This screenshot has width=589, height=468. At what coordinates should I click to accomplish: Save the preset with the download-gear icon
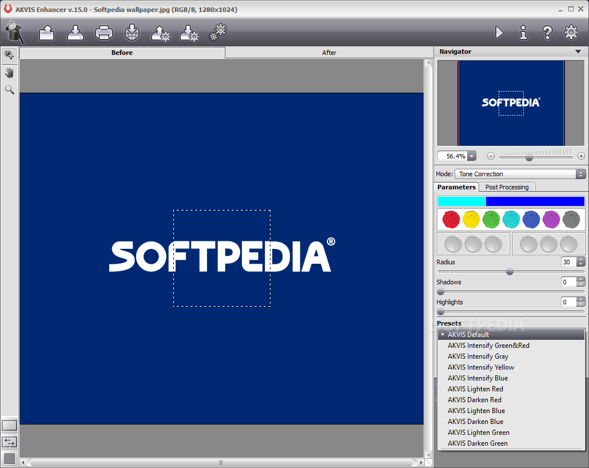tap(189, 33)
